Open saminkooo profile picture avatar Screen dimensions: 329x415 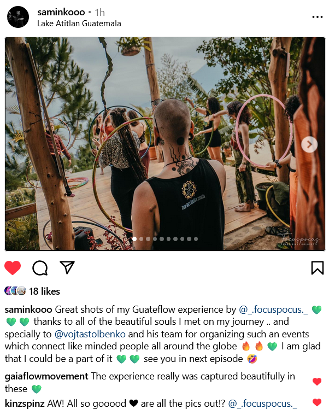(18, 17)
